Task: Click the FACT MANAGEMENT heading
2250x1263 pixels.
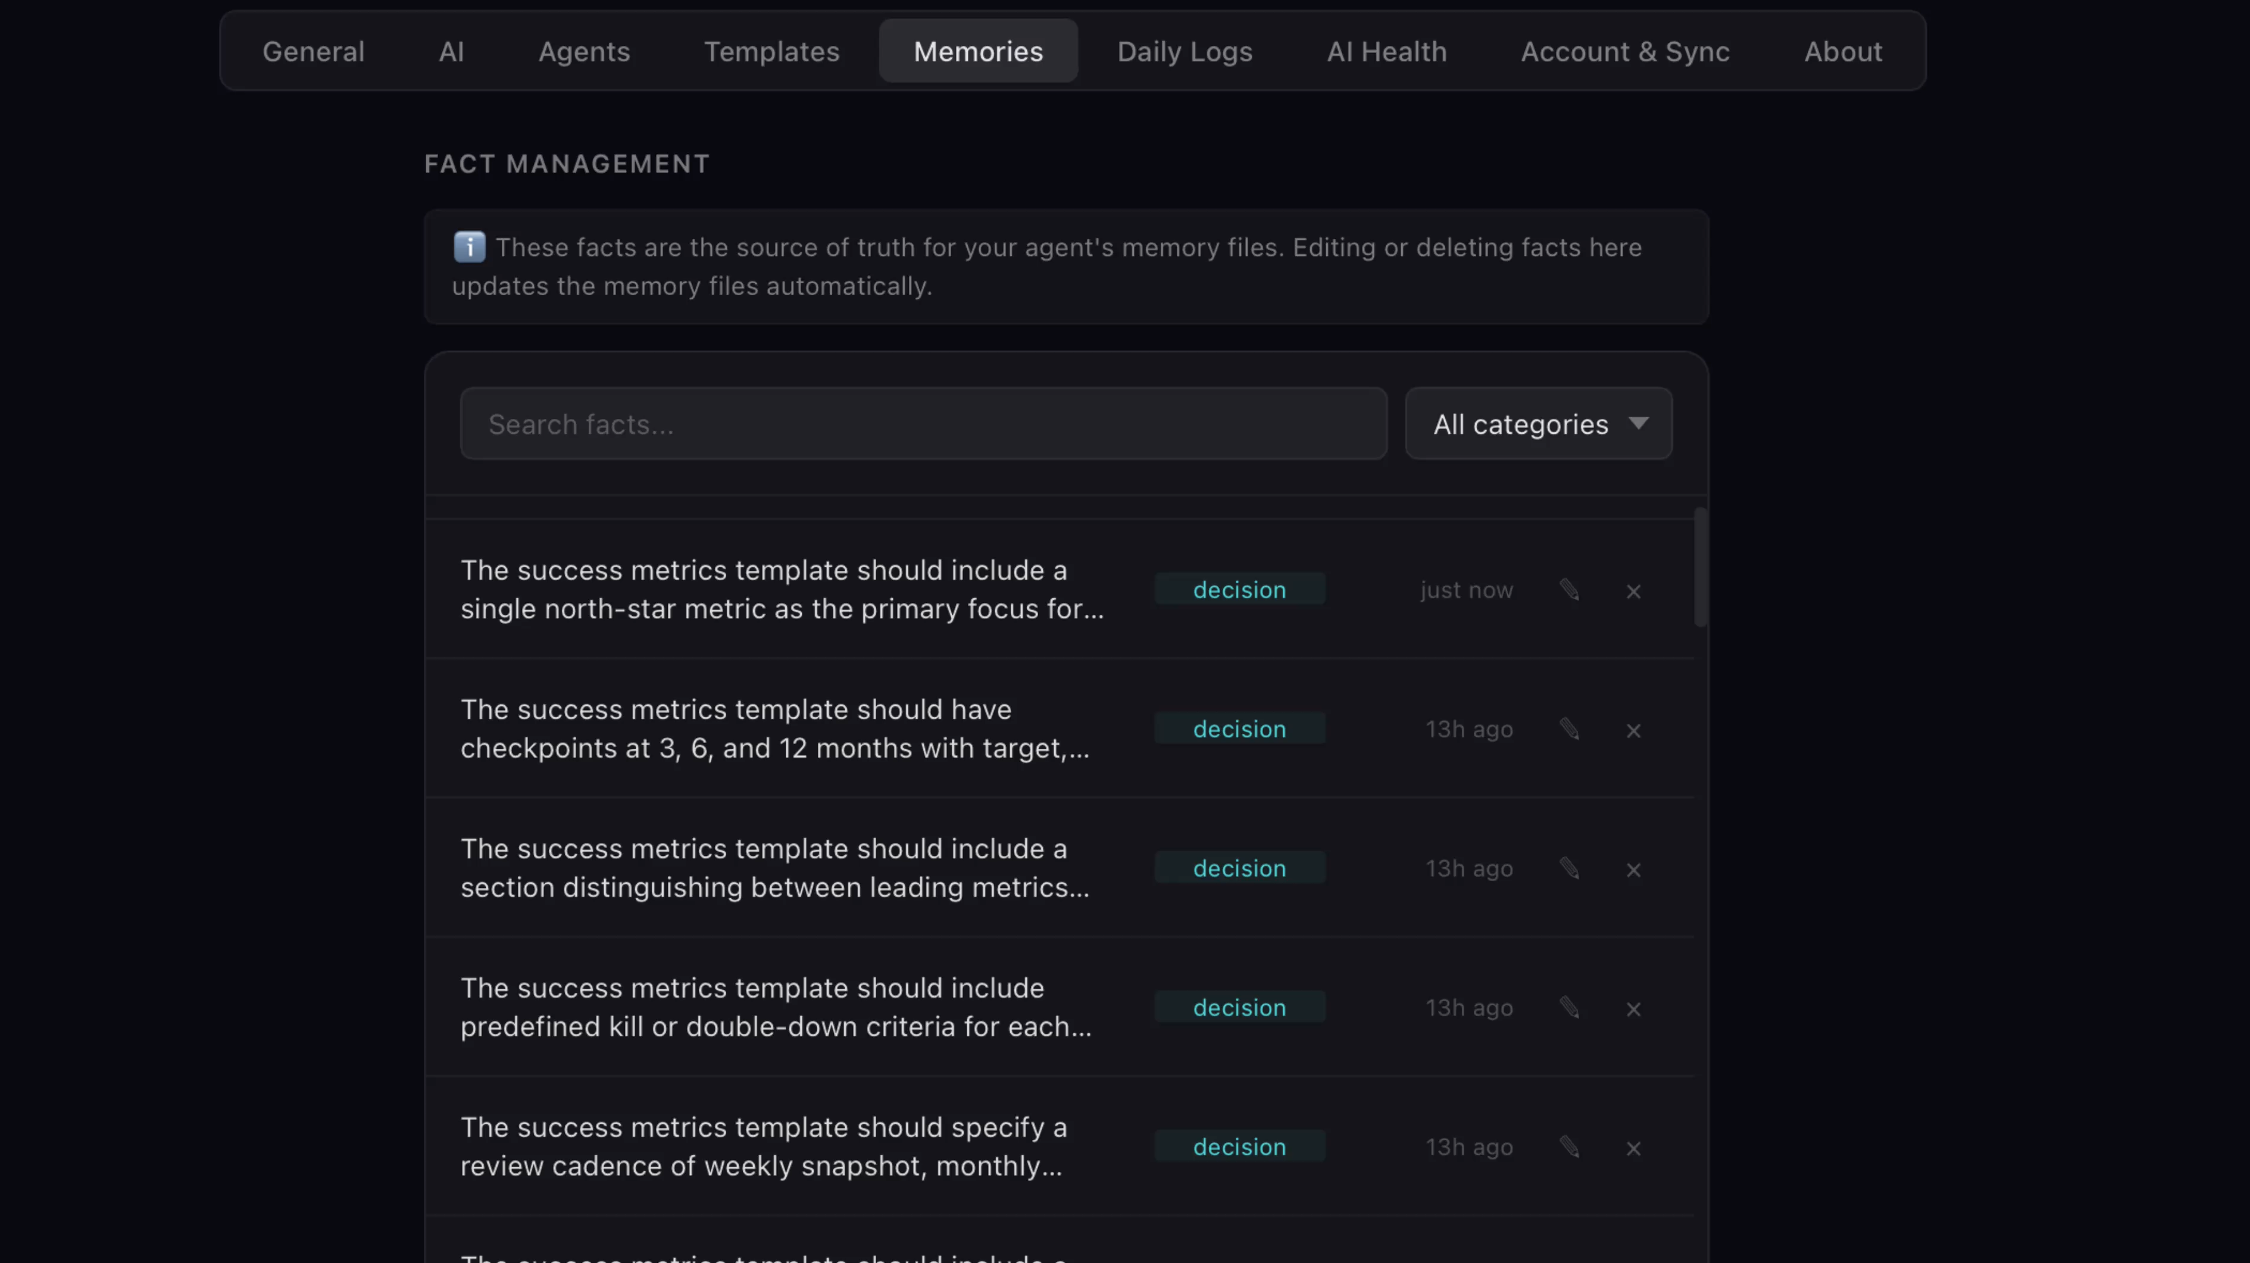Action: [x=567, y=164]
